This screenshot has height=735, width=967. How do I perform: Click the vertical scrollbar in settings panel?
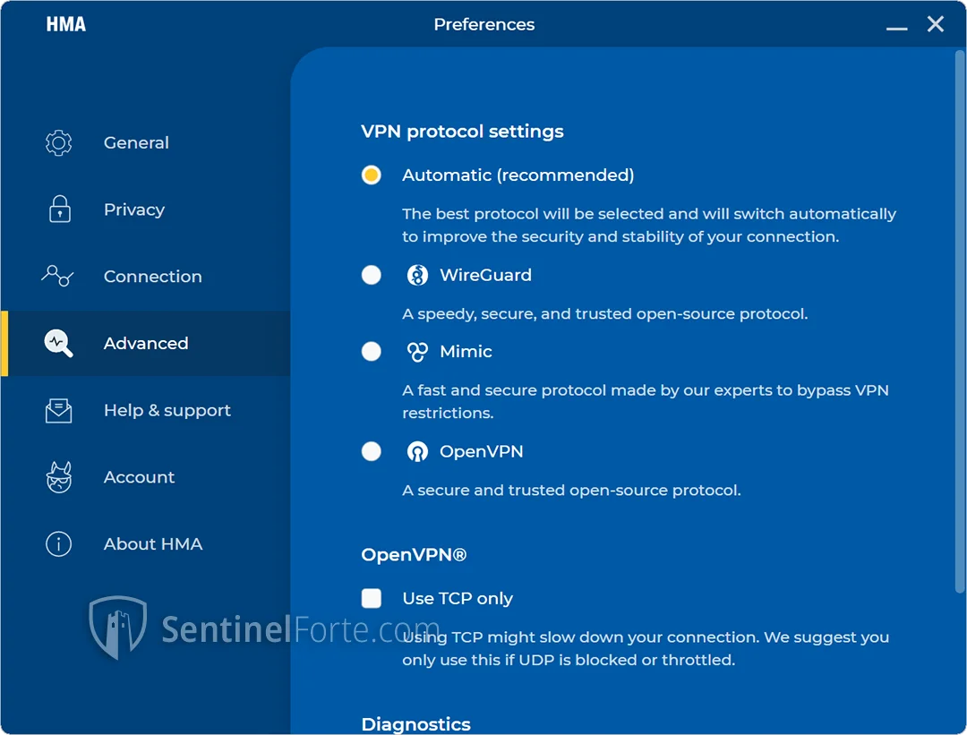pyautogui.click(x=959, y=322)
